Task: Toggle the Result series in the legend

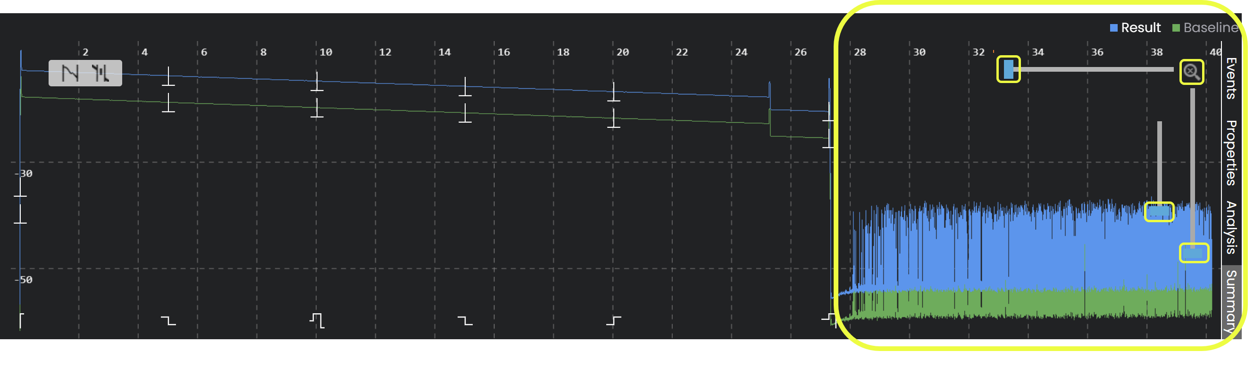Action: (x=1135, y=28)
